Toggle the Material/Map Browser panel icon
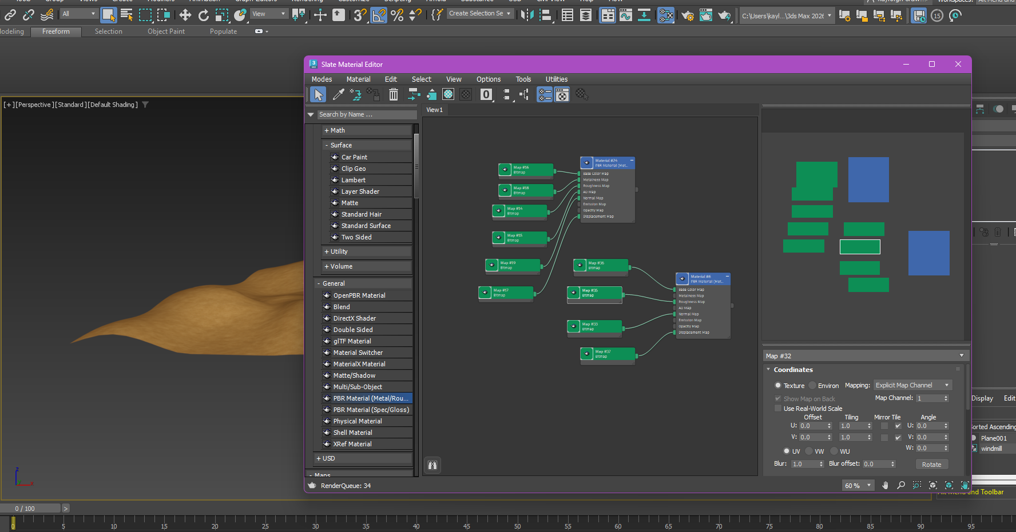The image size is (1016, 532). [545, 94]
